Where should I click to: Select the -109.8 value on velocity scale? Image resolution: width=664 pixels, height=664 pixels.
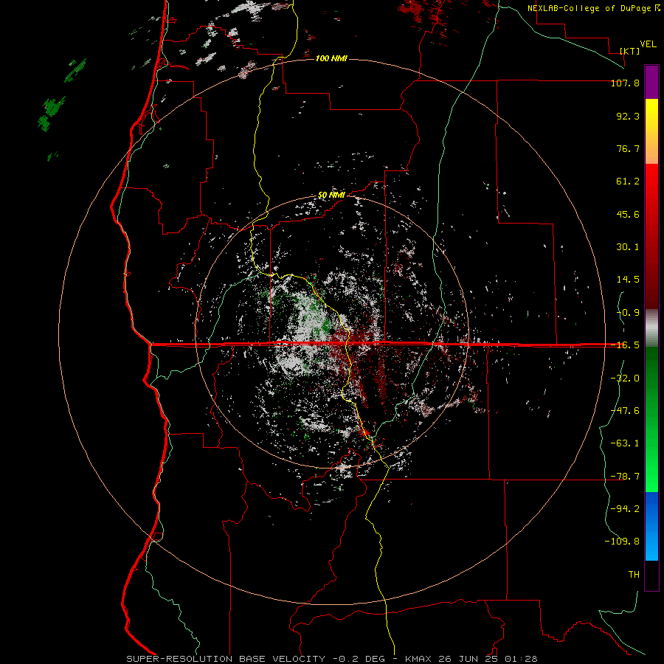[622, 542]
